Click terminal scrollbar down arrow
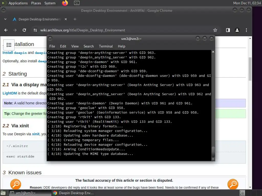The width and height of the screenshot is (262, 196). [213, 159]
